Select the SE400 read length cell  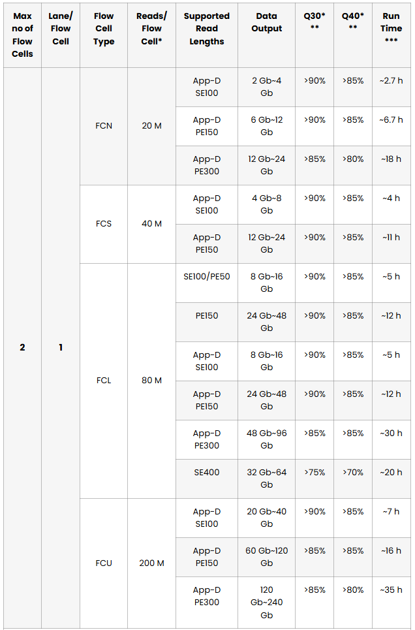[206, 479]
